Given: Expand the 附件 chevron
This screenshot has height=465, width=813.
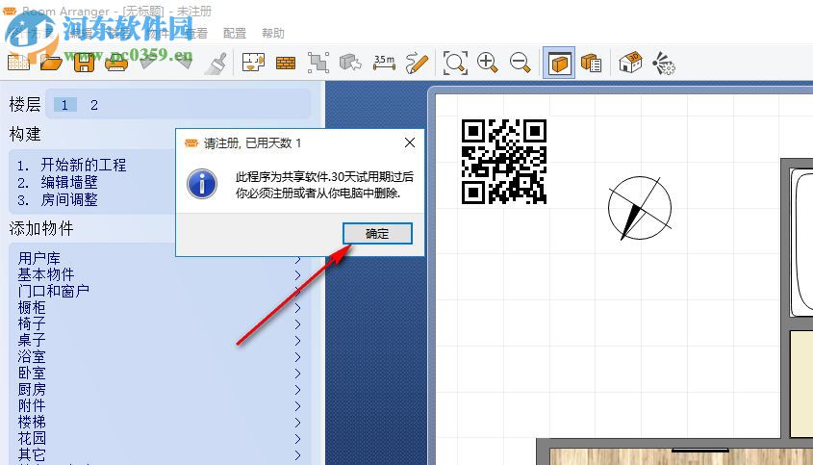Looking at the screenshot, I should (298, 406).
